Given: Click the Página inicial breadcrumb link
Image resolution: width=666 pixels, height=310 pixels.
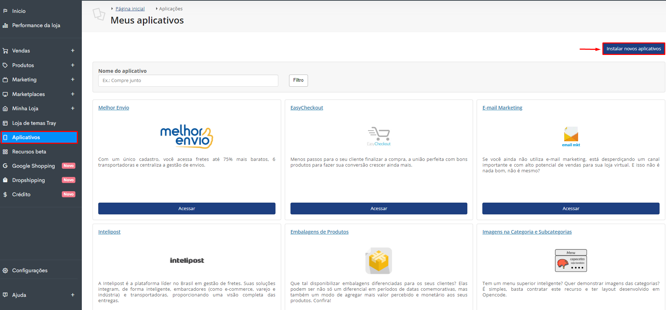Looking at the screenshot, I should pos(130,9).
